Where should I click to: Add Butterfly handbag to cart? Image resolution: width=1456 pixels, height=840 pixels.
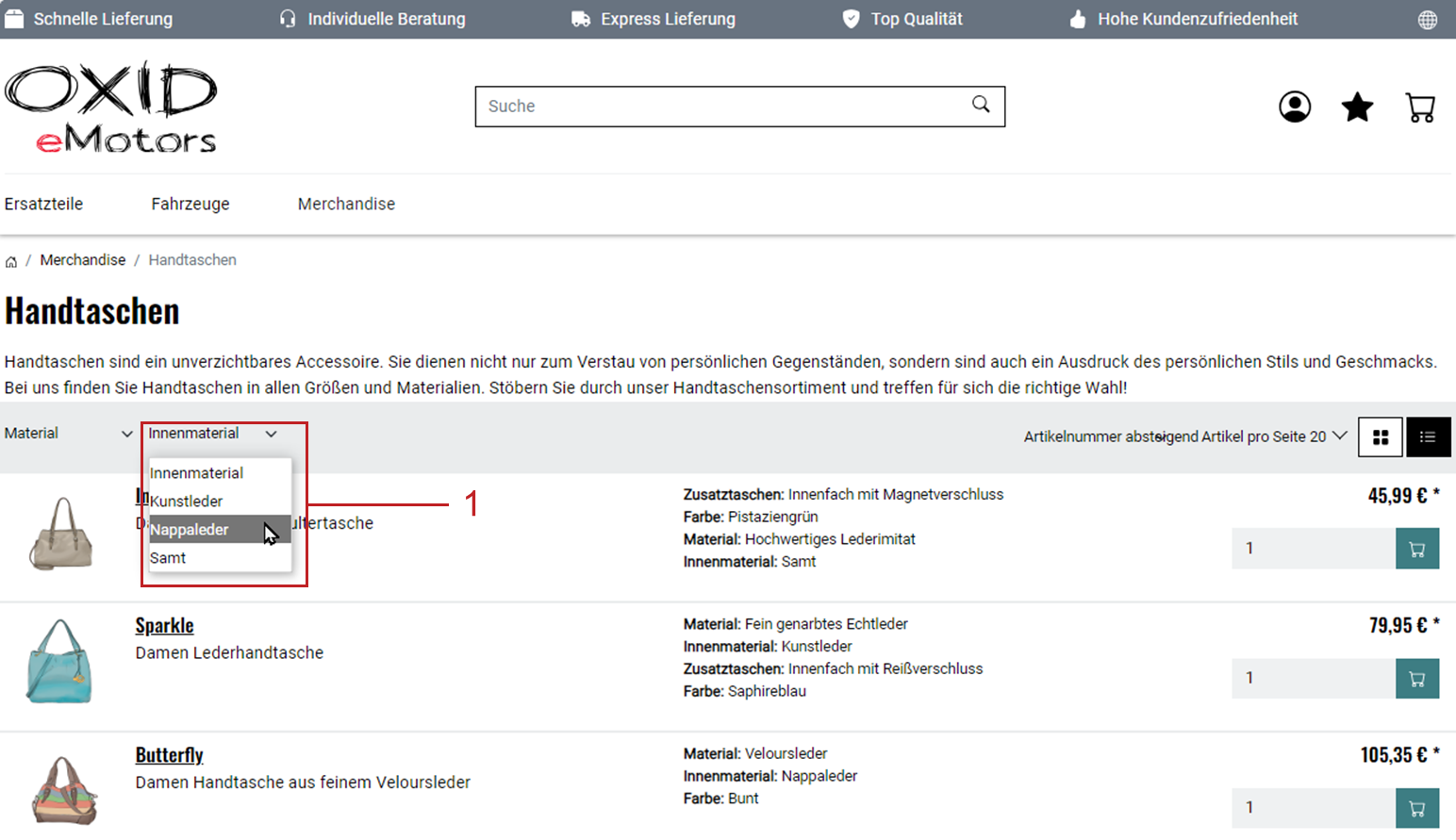[x=1416, y=808]
